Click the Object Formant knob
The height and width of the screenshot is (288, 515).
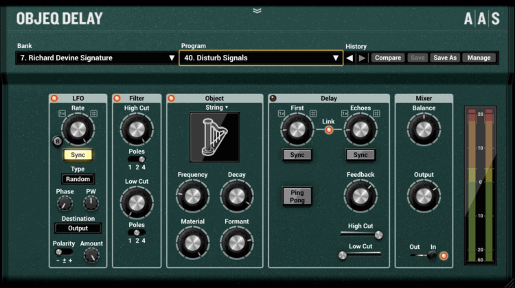[237, 243]
